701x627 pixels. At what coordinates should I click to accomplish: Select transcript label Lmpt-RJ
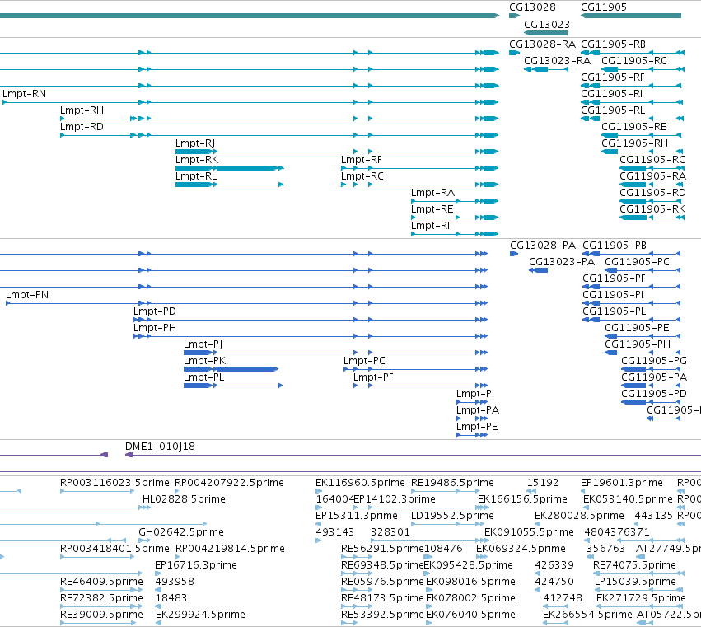(195, 143)
